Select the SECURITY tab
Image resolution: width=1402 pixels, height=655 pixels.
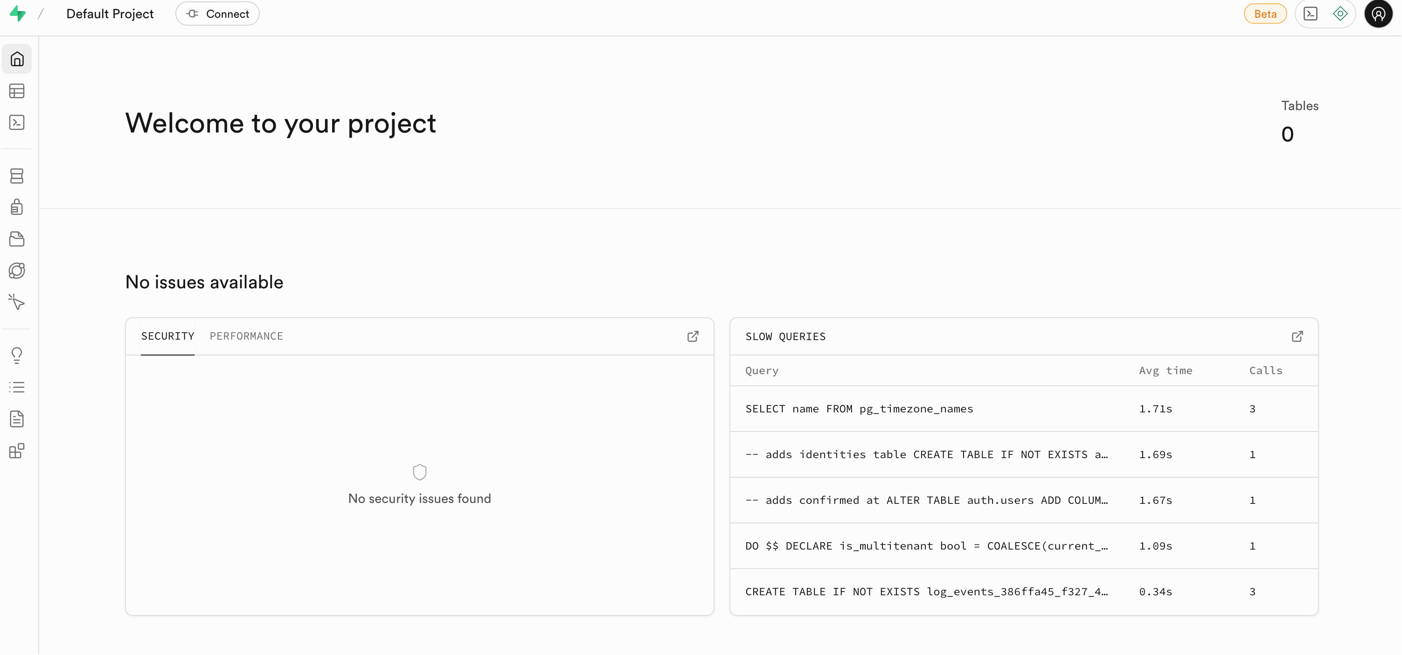coord(167,336)
